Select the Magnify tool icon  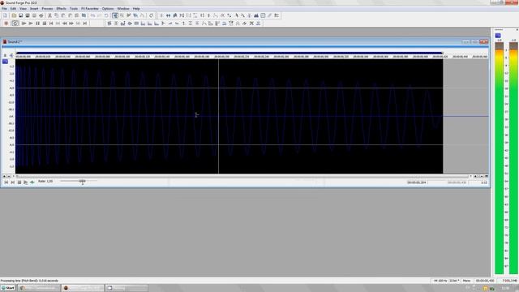[x=122, y=15]
